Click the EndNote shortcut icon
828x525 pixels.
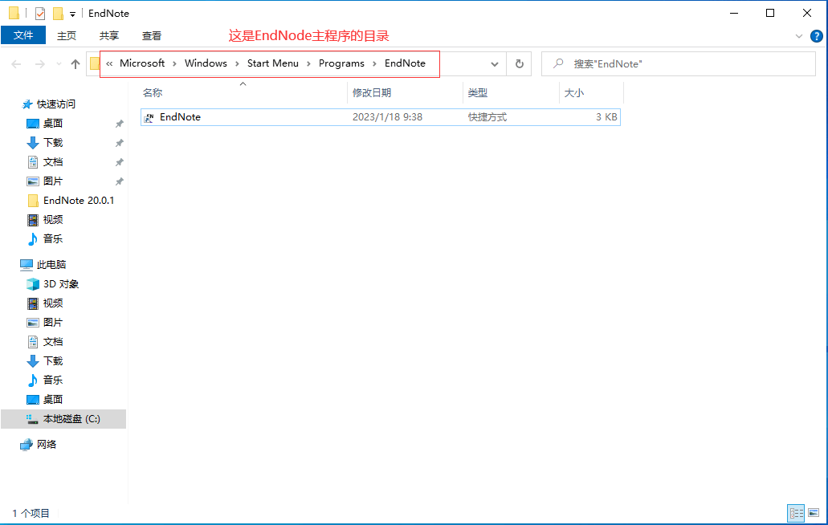point(149,118)
